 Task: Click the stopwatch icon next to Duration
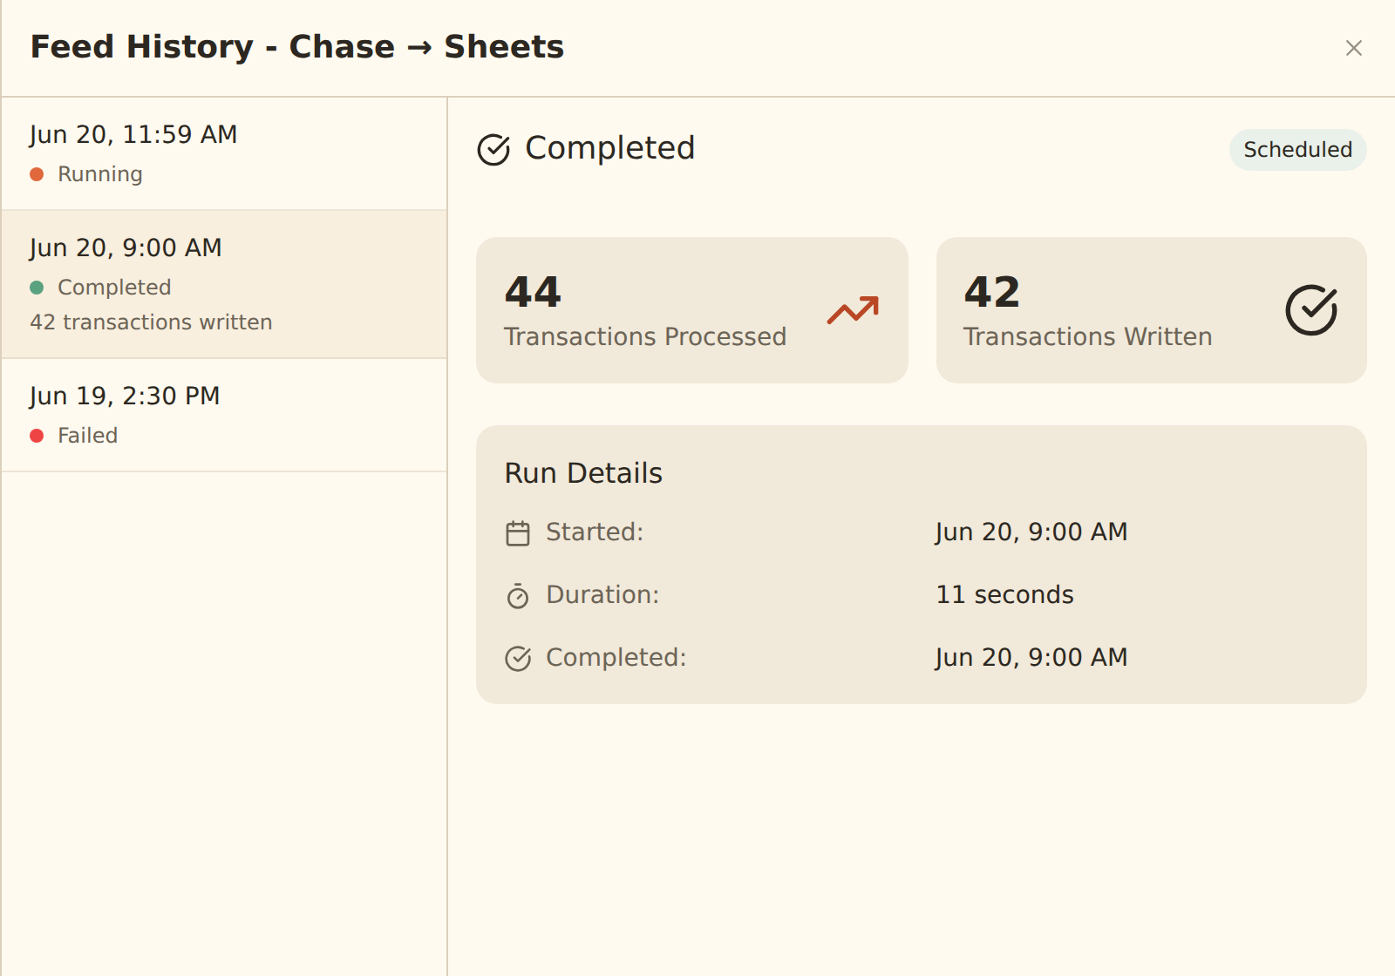pyautogui.click(x=518, y=596)
